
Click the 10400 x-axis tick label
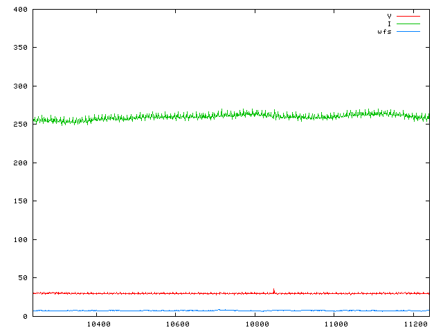tap(98, 324)
